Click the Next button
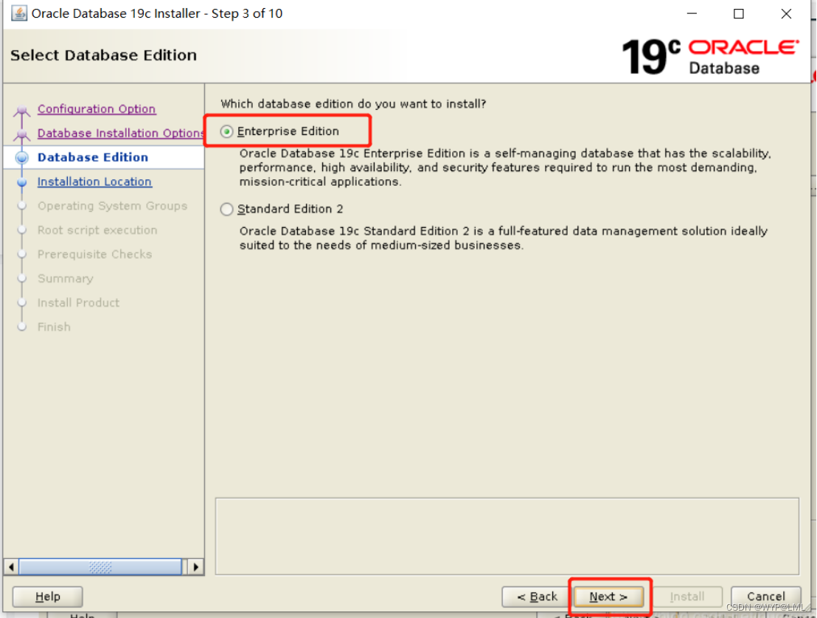 [608, 597]
